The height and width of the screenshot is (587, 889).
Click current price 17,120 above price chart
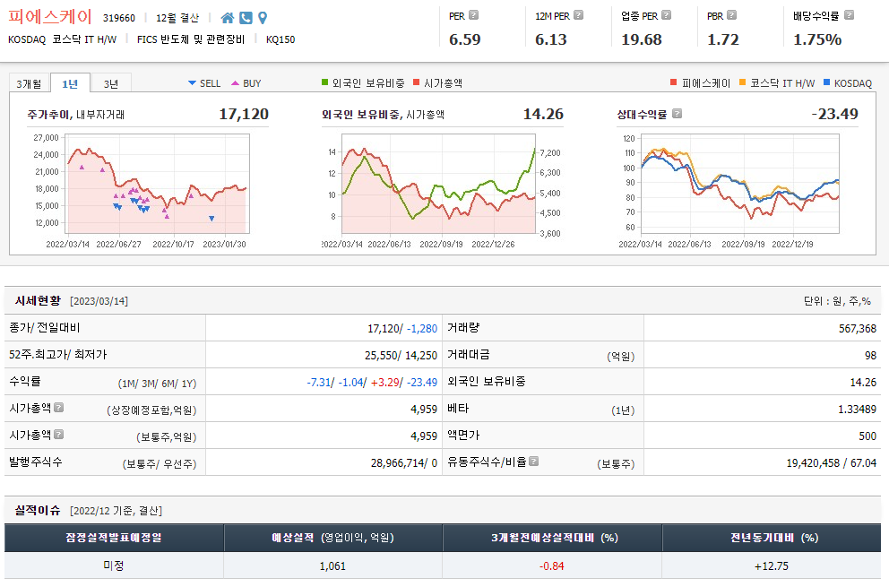point(244,114)
